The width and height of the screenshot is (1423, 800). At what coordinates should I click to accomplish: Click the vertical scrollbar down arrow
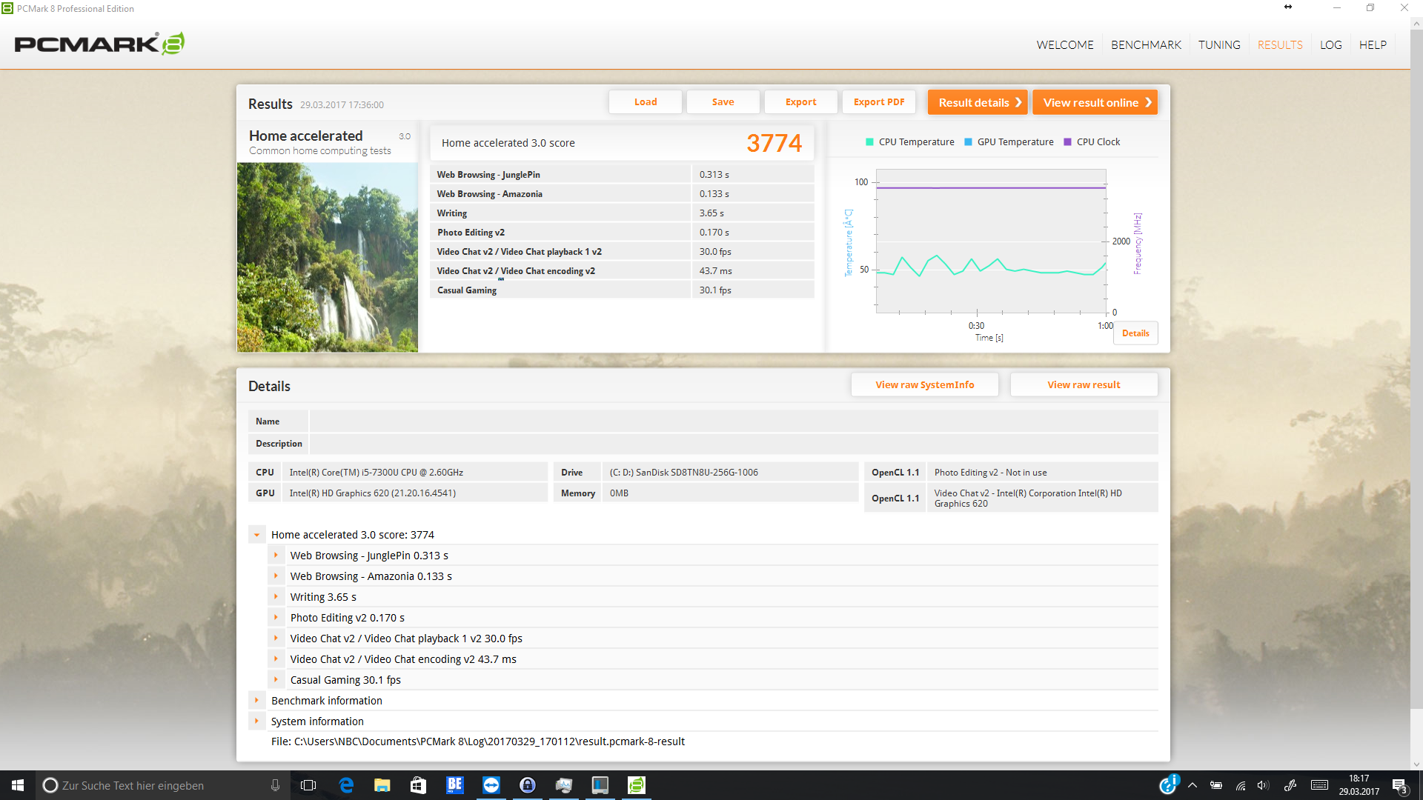click(x=1416, y=764)
